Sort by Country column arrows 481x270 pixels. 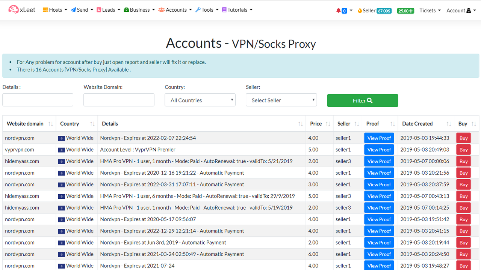(92, 124)
